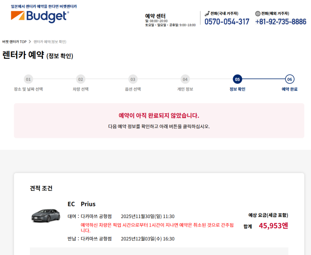Select step 03 circle
The image size is (311, 255).
pyautogui.click(x=133, y=79)
